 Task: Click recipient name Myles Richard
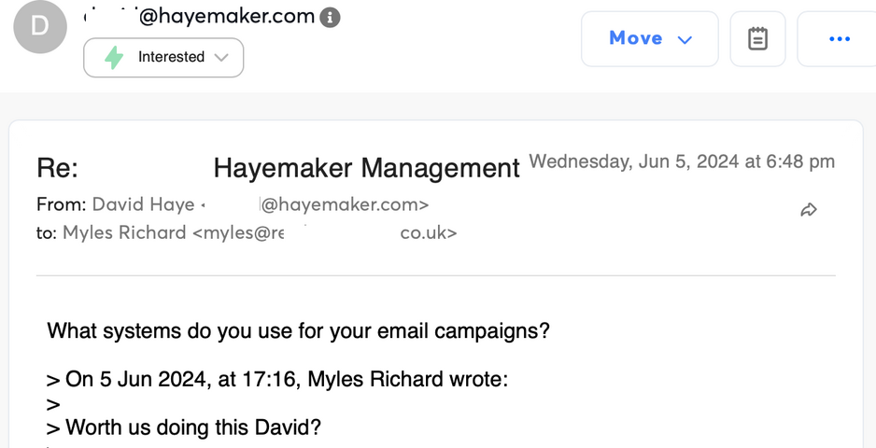124,232
